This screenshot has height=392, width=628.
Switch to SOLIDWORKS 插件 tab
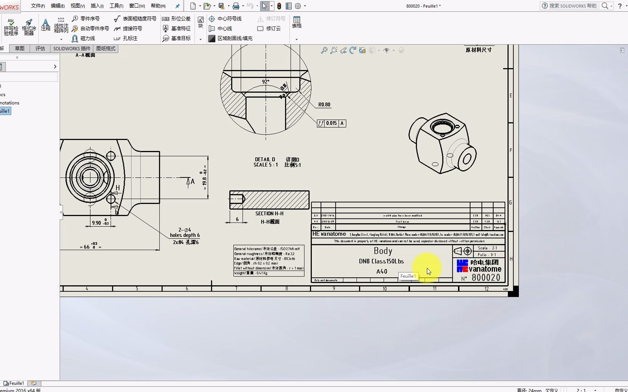tap(72, 48)
